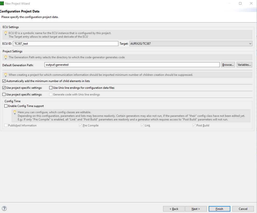Enable Config Time support checkbox
The height and width of the screenshot is (213, 257).
pos(6,106)
